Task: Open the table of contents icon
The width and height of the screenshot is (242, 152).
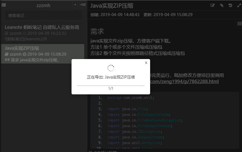Action: pos(239,24)
